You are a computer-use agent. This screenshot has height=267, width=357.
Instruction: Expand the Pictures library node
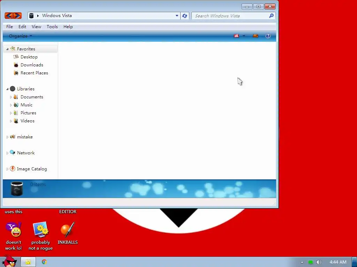[x=11, y=113]
